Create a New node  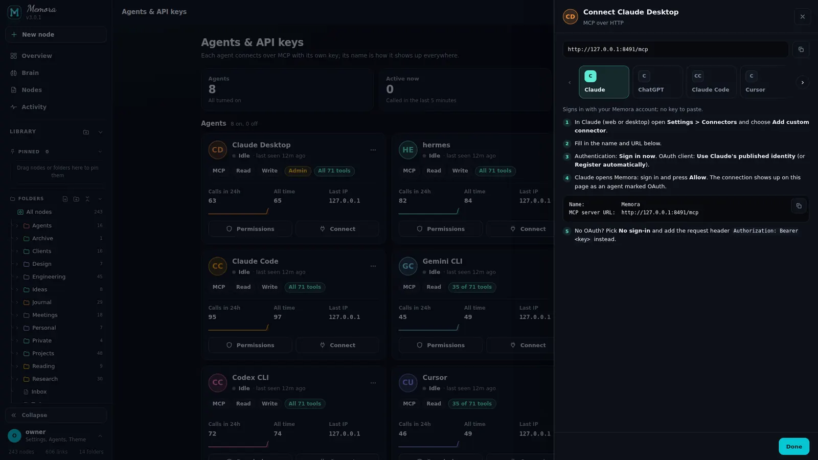click(56, 35)
